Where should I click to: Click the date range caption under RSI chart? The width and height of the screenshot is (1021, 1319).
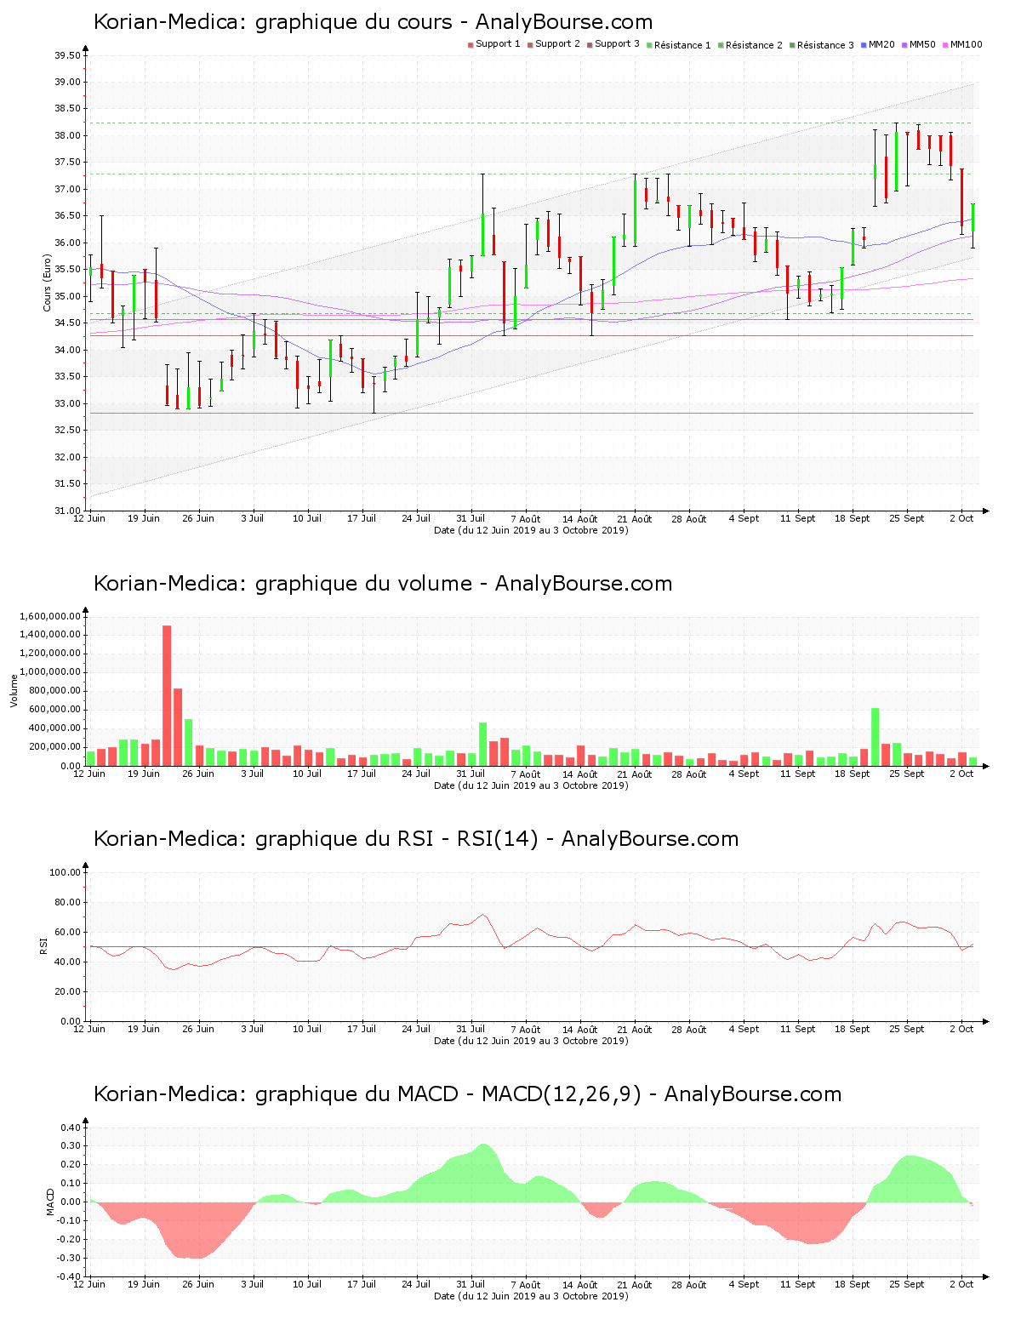pos(531,1041)
